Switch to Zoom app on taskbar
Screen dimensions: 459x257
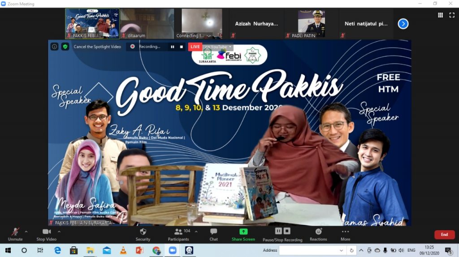(x=173, y=250)
